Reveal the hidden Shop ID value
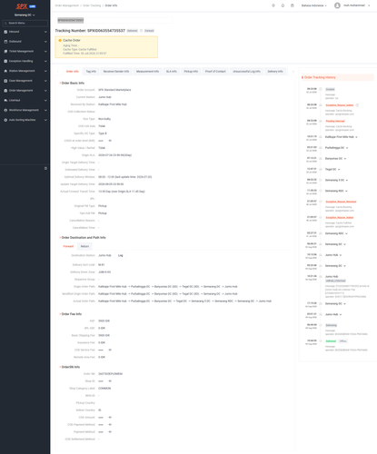 click(110, 381)
